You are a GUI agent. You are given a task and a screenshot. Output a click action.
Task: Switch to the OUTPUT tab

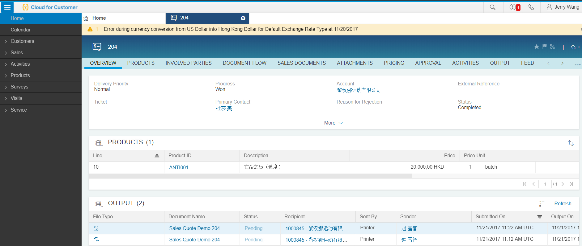[x=500, y=63]
